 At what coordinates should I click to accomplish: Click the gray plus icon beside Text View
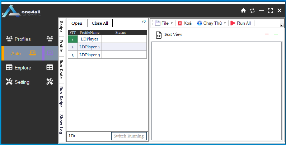pyautogui.click(x=276, y=34)
